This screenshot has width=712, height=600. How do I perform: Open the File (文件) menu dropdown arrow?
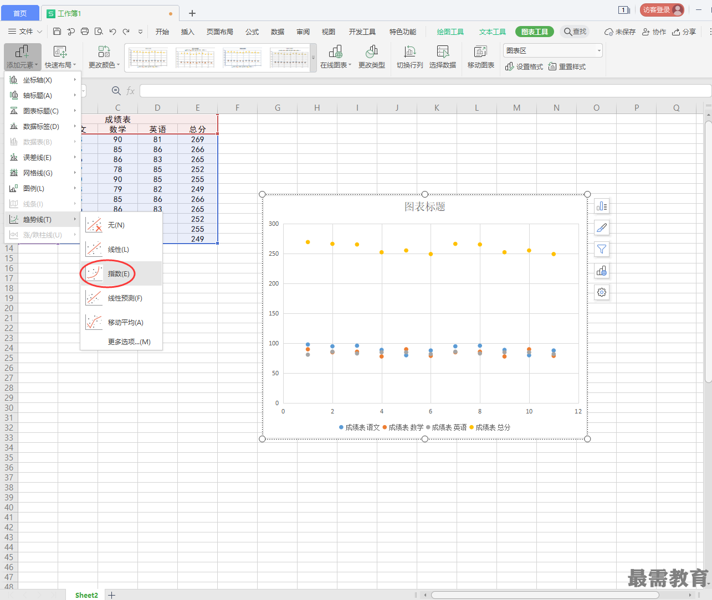[40, 32]
